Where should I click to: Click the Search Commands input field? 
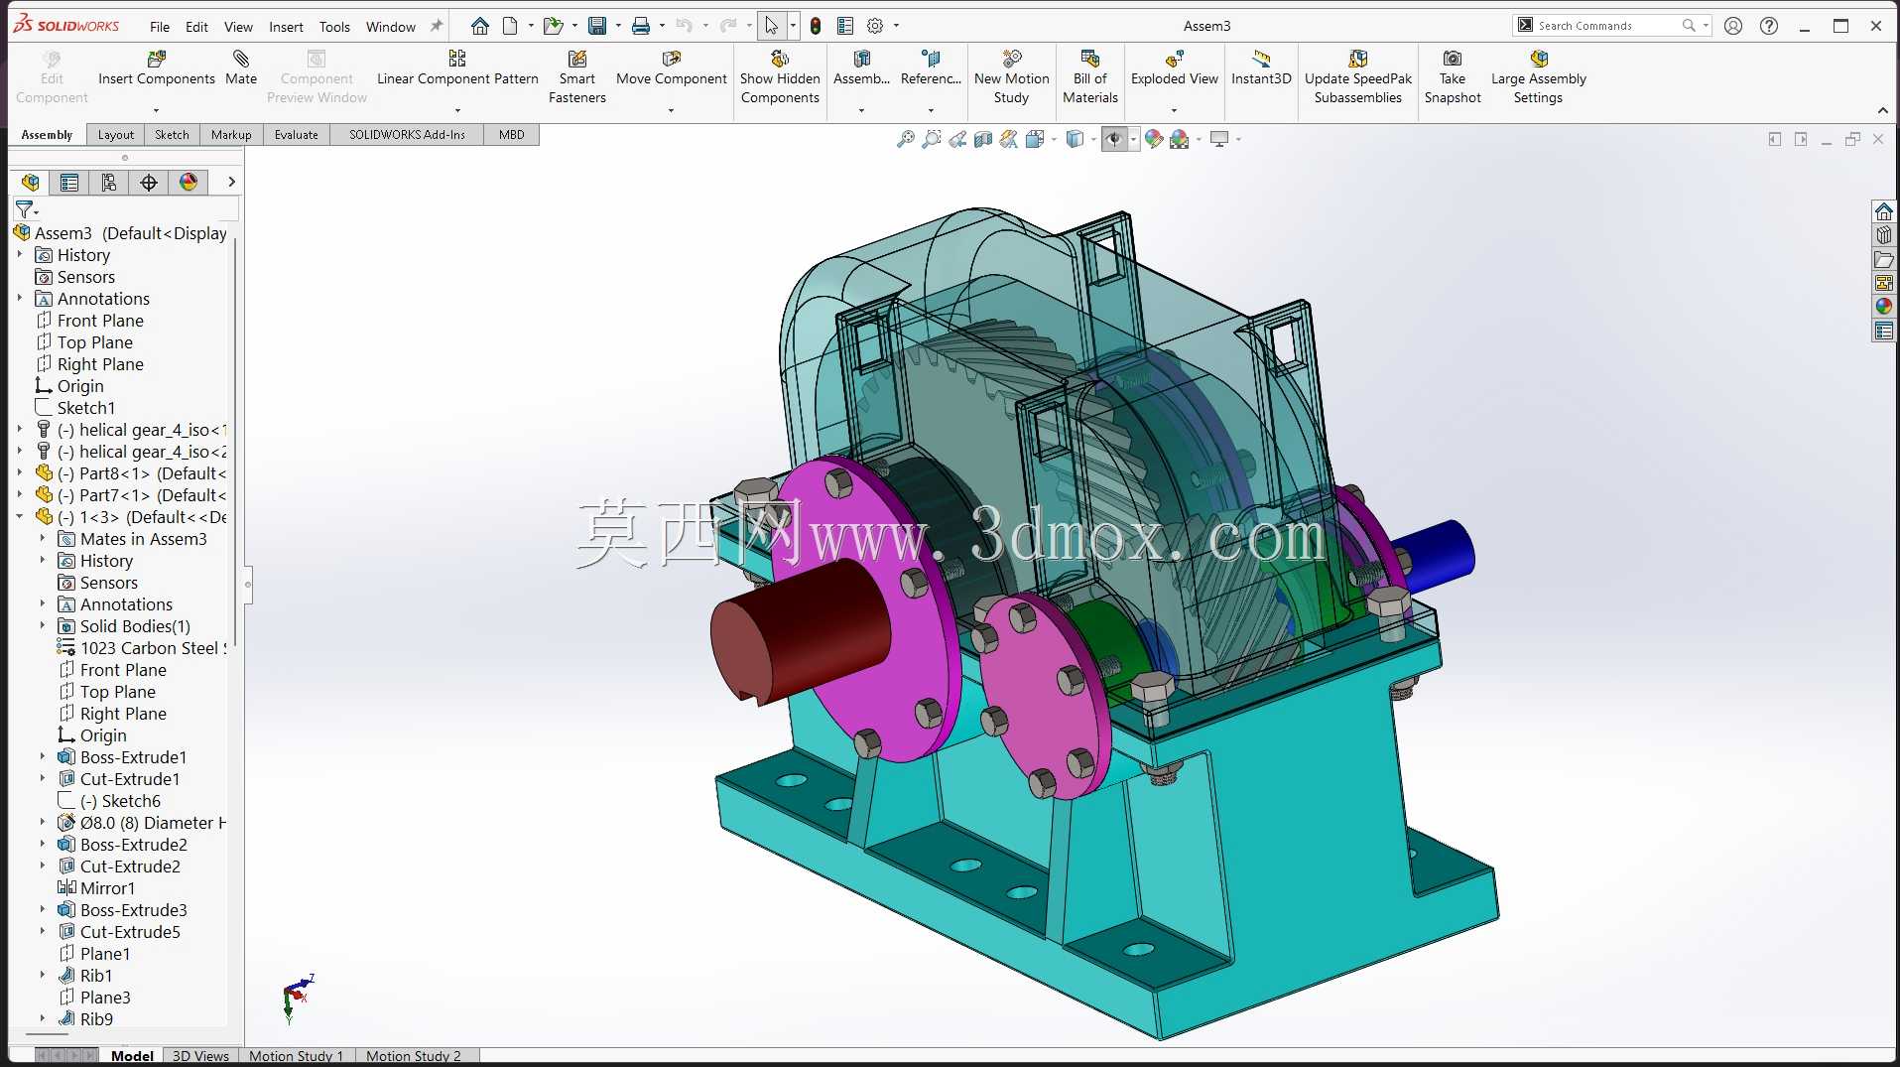(x=1607, y=26)
